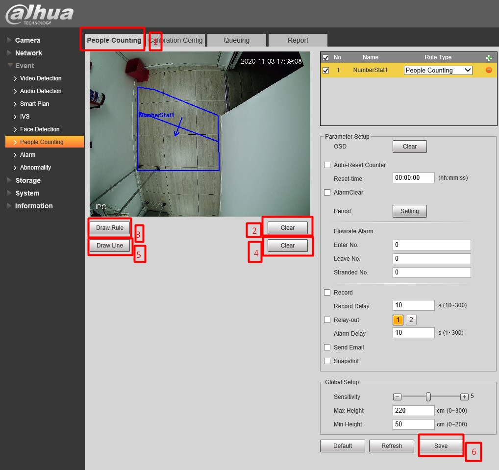Viewport: 499px width, 470px height.
Task: Select relay-out channel 1
Action: (x=398, y=320)
